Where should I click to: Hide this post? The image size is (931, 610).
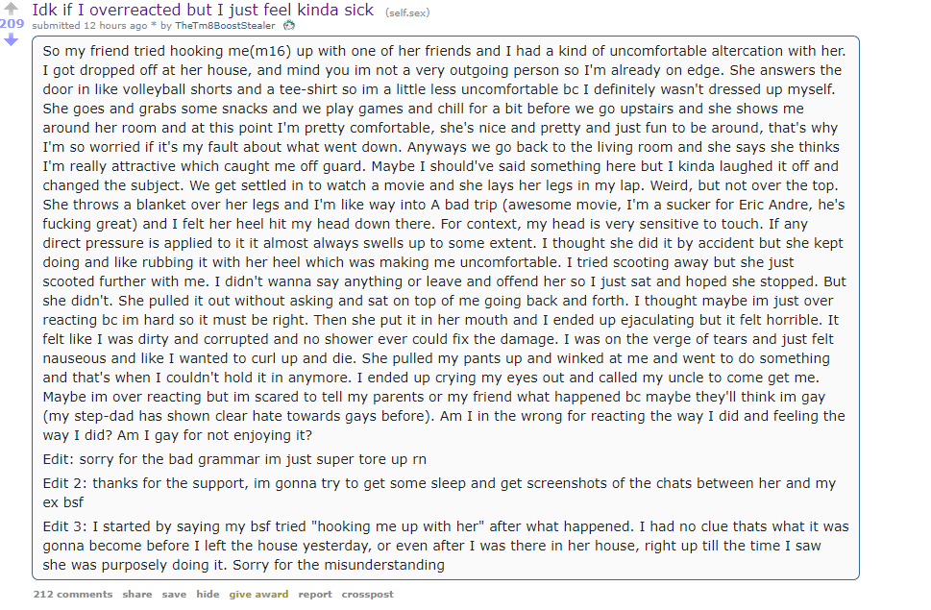pos(208,594)
